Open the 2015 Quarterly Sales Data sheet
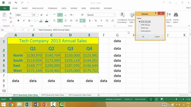191x107 pixels. pos(80,95)
